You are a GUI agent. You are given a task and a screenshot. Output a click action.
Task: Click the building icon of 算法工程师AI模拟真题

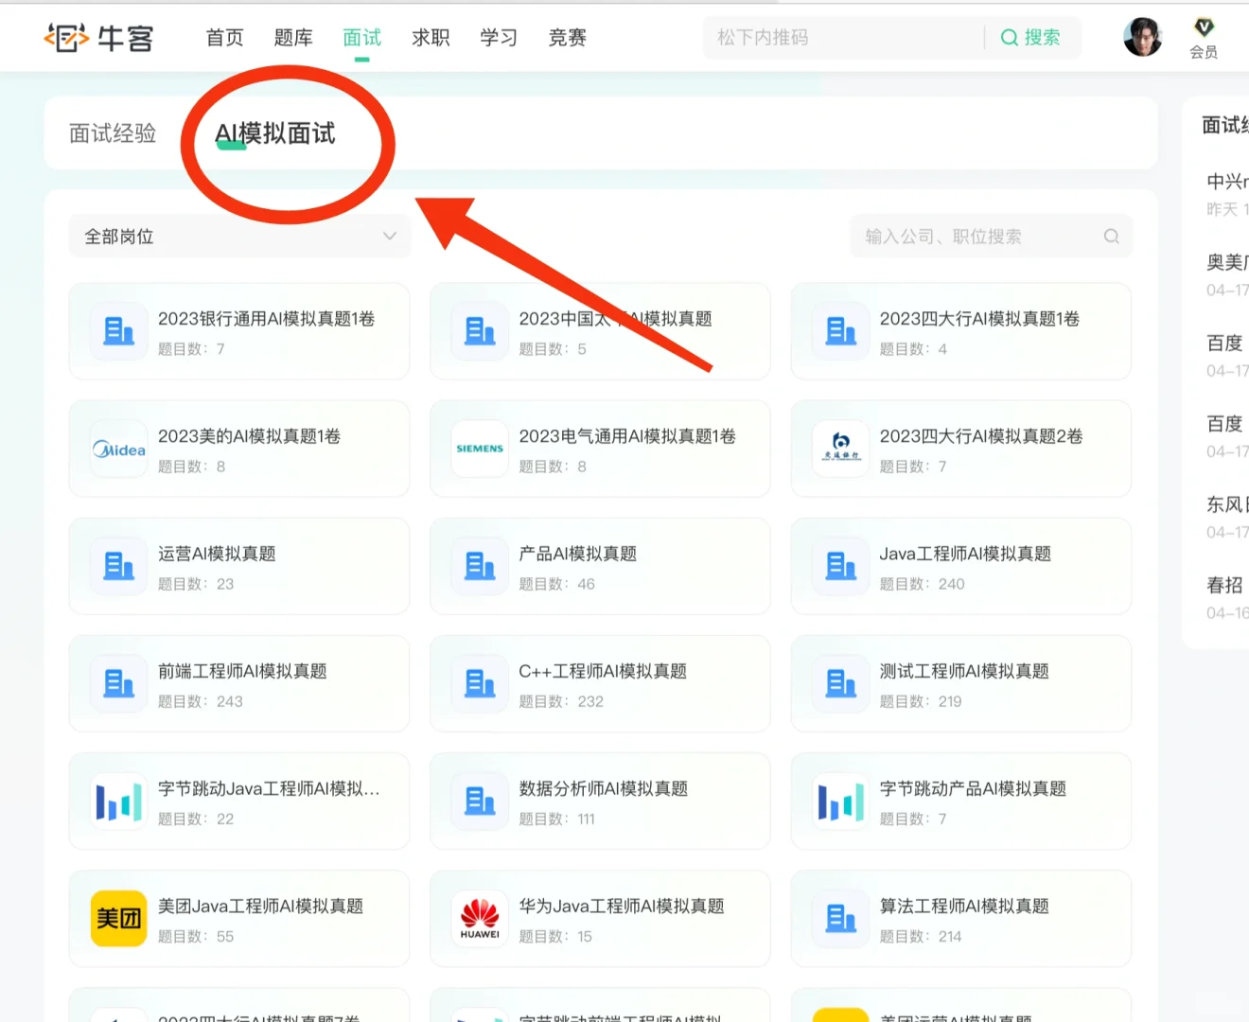pyautogui.click(x=841, y=918)
